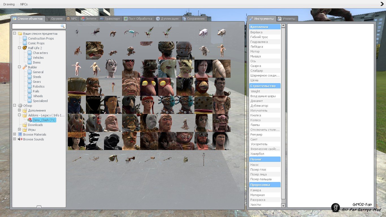Switch to the Утилиты tab

click(x=287, y=19)
